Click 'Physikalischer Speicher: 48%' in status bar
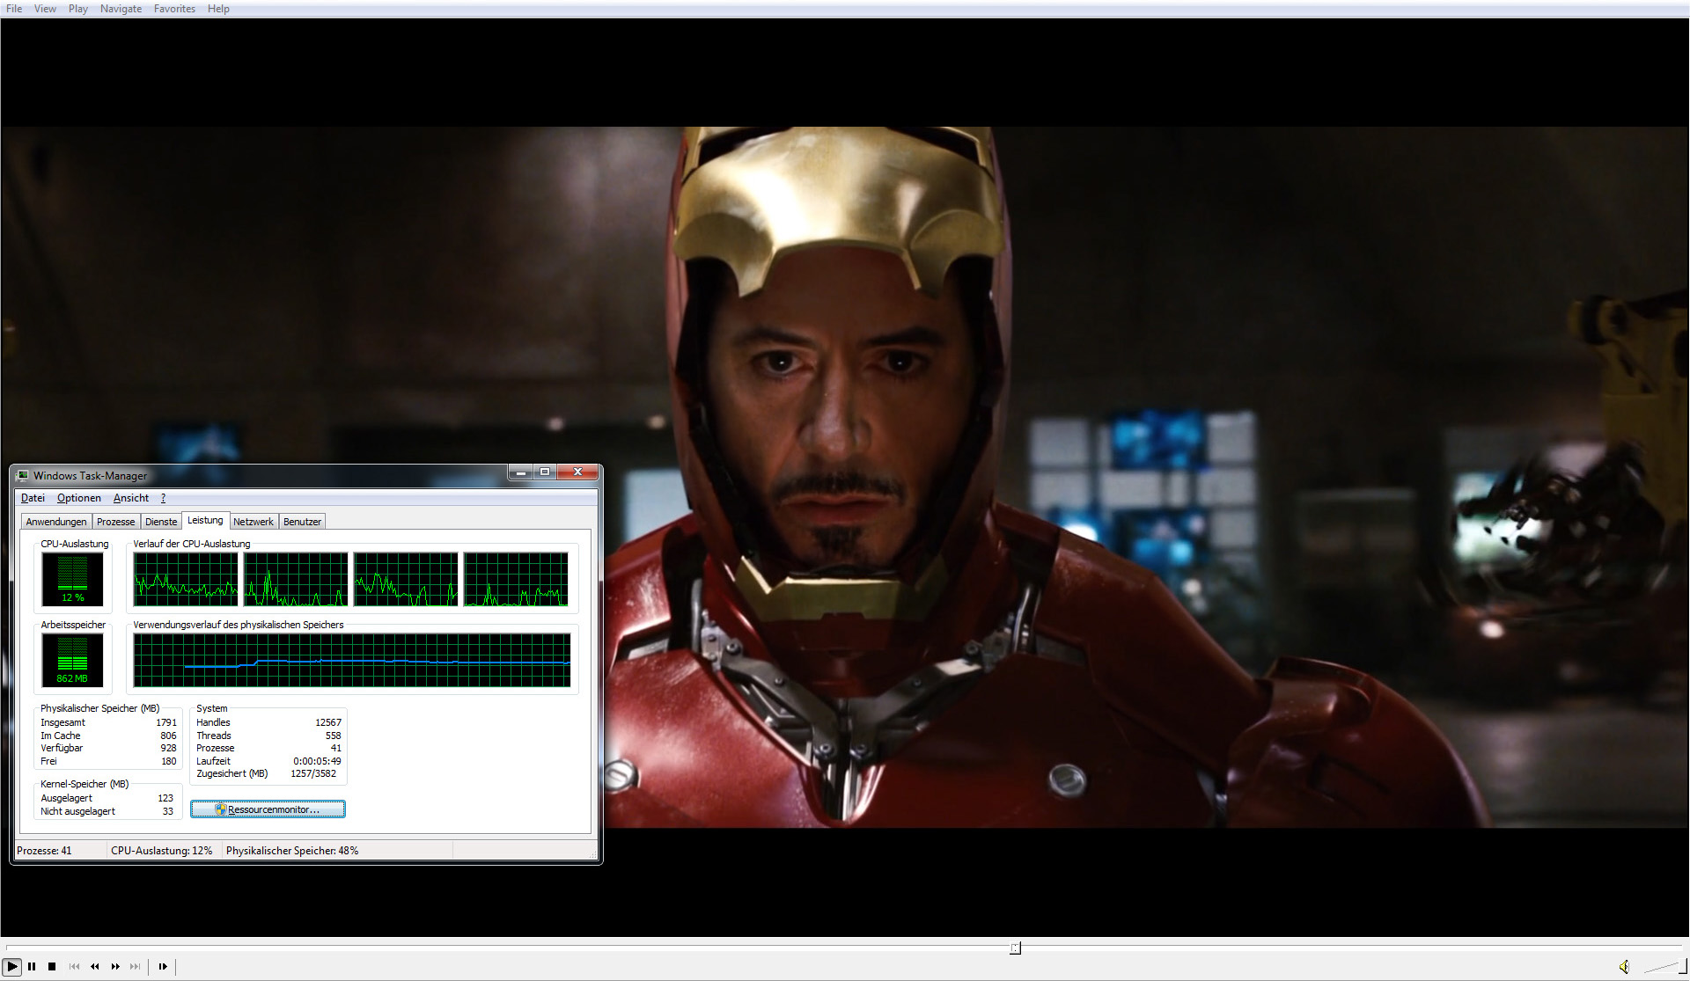The image size is (1690, 981). pos(292,851)
